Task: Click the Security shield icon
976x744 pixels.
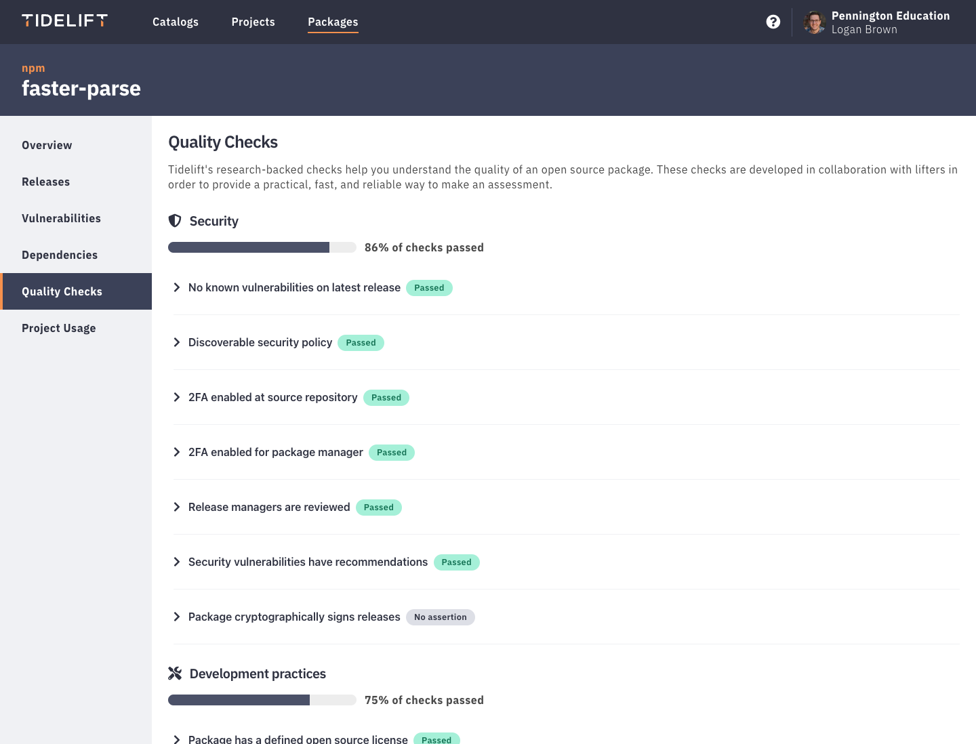Action: [x=175, y=221]
